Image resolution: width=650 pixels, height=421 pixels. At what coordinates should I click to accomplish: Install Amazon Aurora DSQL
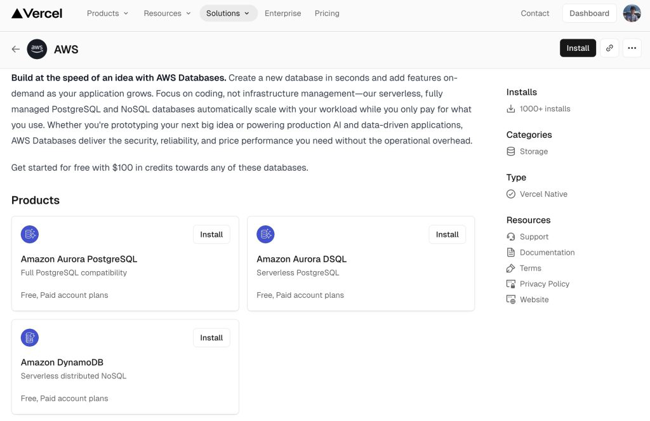447,234
